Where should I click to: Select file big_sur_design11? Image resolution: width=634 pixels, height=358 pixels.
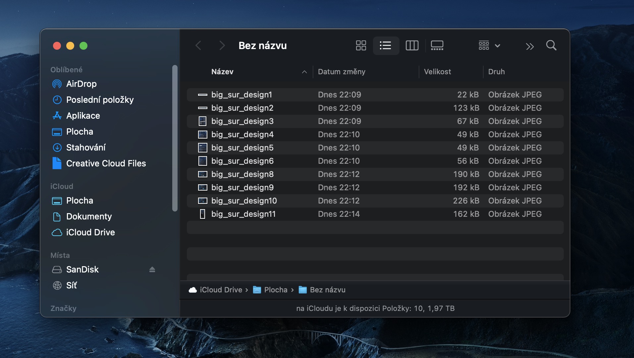click(375, 214)
